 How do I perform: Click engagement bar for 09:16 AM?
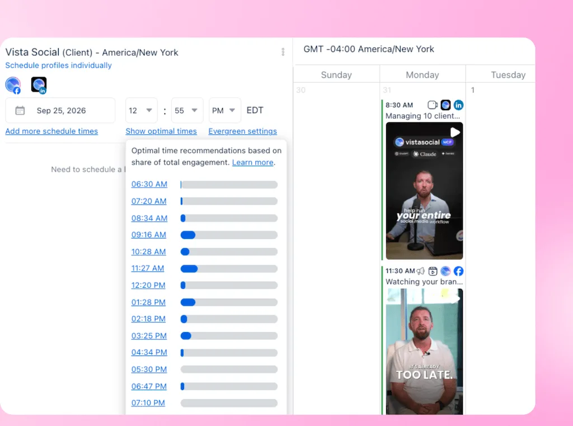click(229, 235)
